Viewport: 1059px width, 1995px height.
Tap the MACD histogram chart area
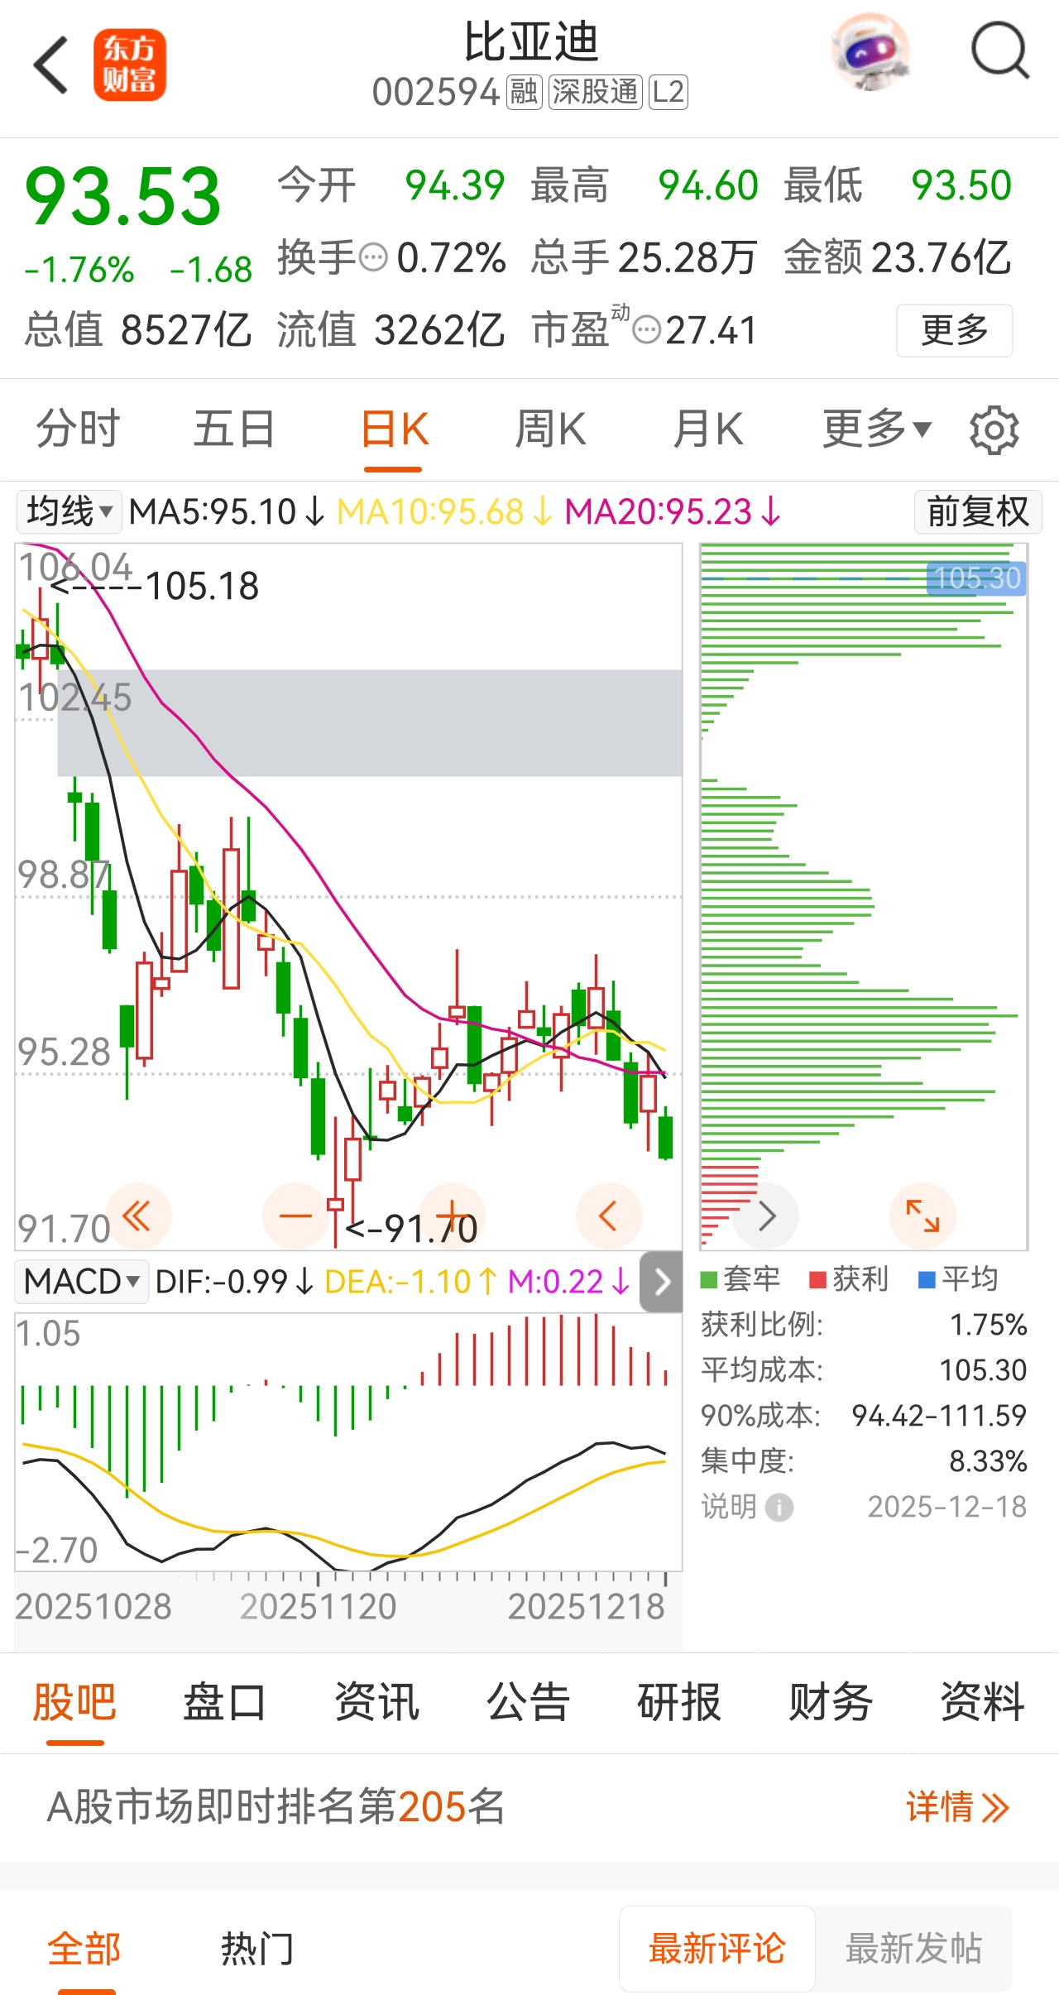348,1441
